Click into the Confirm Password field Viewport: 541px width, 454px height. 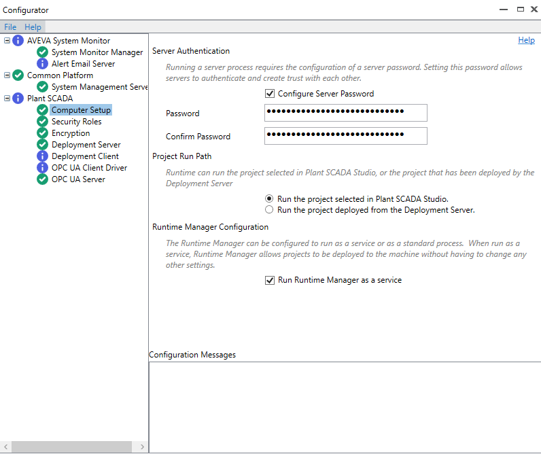pos(345,136)
